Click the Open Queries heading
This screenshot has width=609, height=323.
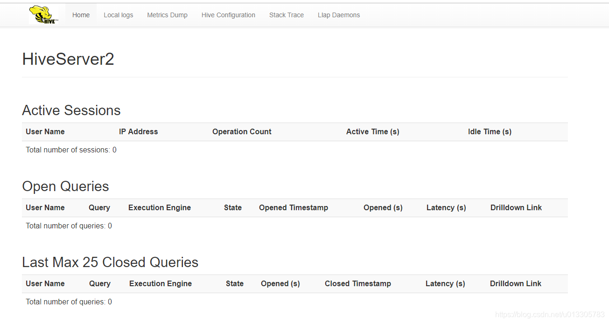point(65,186)
